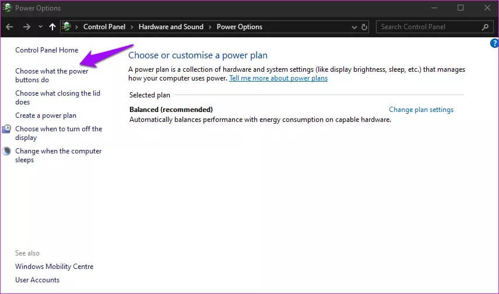Click Change plan settings for Balanced
This screenshot has height=294, width=499.
421,110
